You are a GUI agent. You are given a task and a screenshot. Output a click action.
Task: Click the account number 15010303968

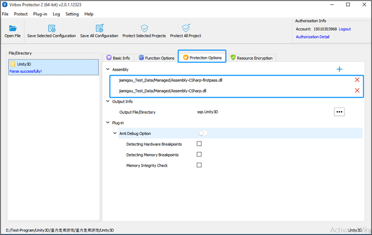point(325,29)
